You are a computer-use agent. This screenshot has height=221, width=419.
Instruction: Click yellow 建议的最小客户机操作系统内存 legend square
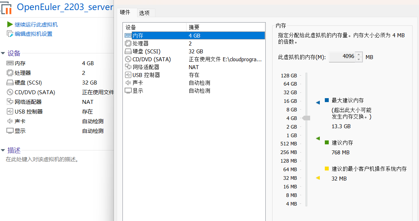[327, 169]
